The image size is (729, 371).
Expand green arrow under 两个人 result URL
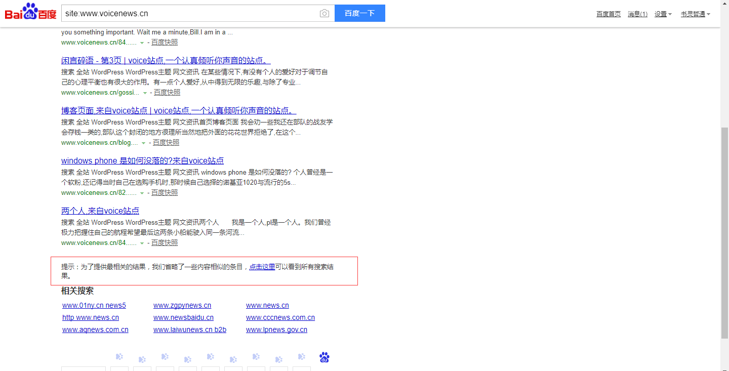pyautogui.click(x=142, y=243)
